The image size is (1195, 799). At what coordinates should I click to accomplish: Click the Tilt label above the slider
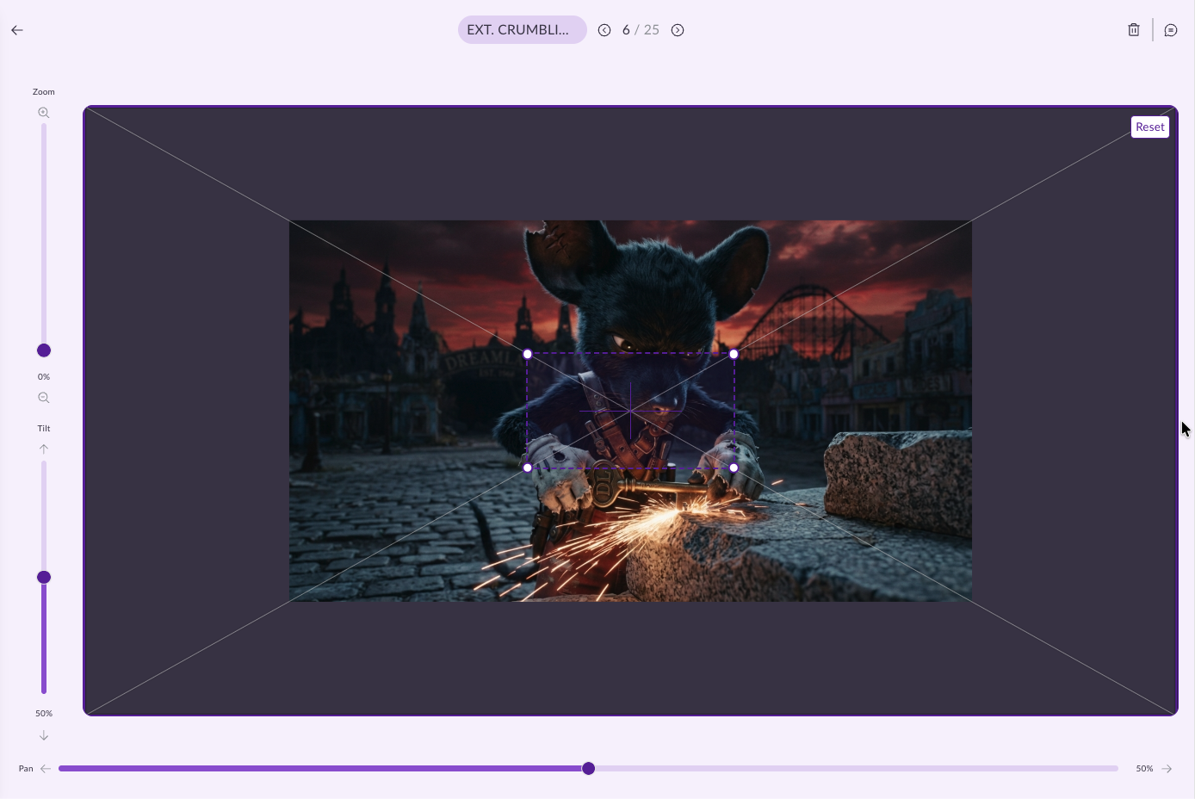(44, 429)
